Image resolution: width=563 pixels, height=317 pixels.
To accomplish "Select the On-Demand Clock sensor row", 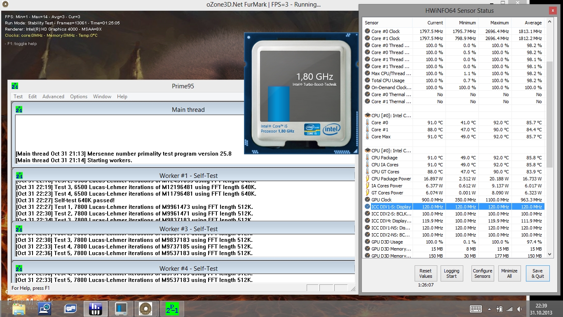I will click(x=454, y=88).
